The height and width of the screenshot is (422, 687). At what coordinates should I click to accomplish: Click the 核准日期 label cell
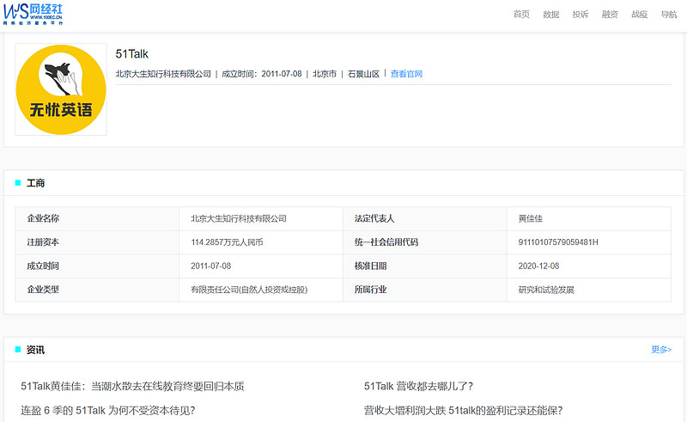point(425,266)
